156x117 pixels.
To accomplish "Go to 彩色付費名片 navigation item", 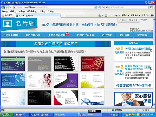I will coord(33,35).
